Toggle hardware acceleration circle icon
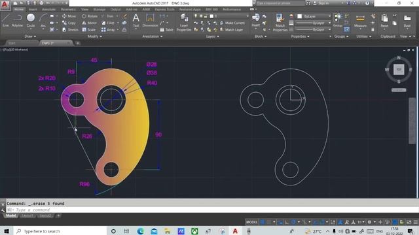Image resolution: width=419 pixels, height=235 pixels. [395, 222]
